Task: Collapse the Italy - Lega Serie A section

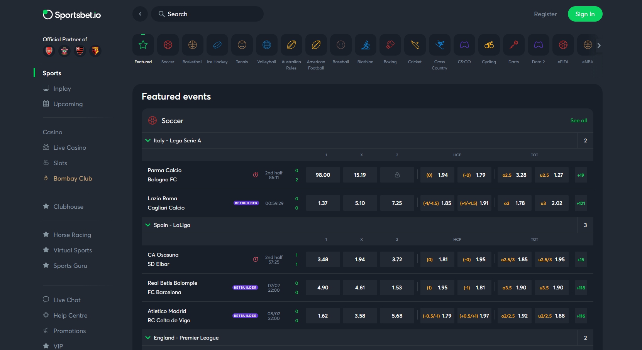Action: (148, 140)
